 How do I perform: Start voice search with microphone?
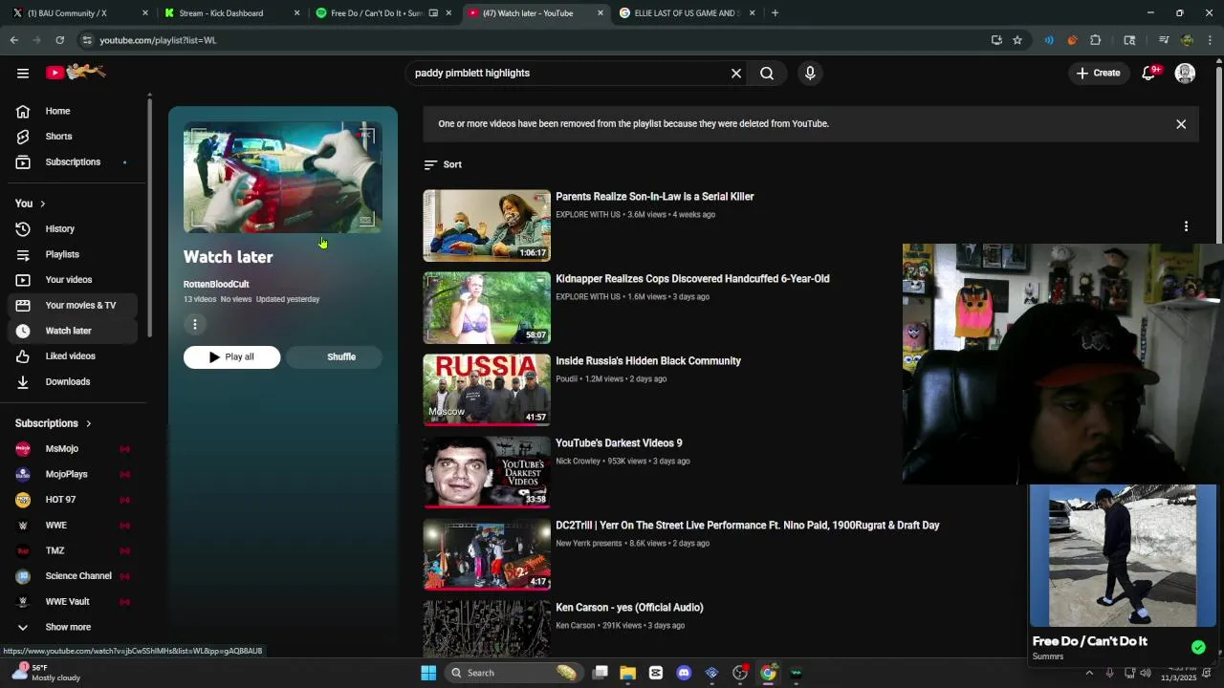(x=810, y=74)
